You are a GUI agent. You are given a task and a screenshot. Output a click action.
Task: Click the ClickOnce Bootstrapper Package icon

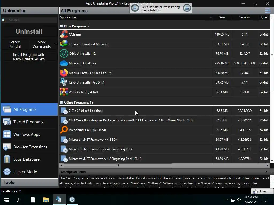tap(64, 120)
